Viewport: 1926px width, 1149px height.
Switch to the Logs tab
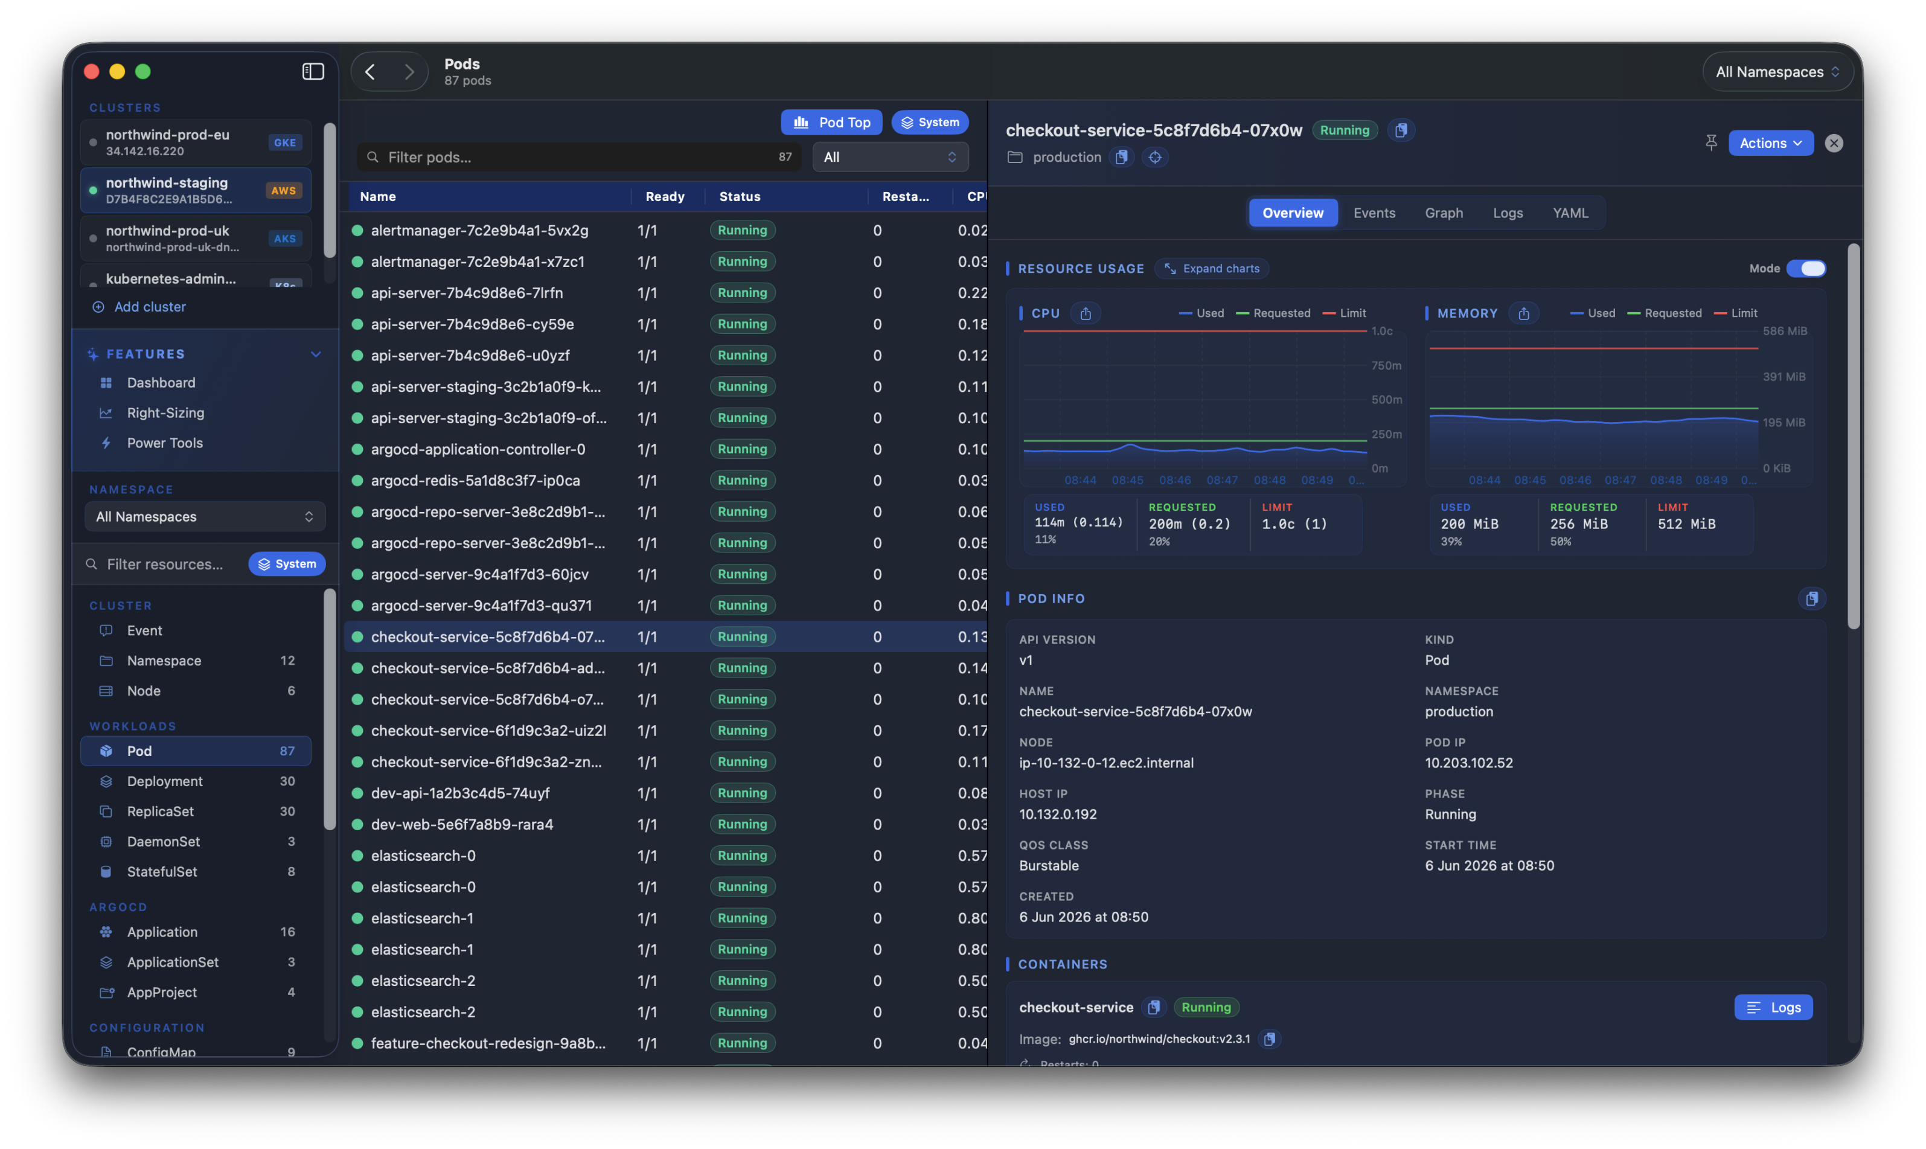(1507, 213)
